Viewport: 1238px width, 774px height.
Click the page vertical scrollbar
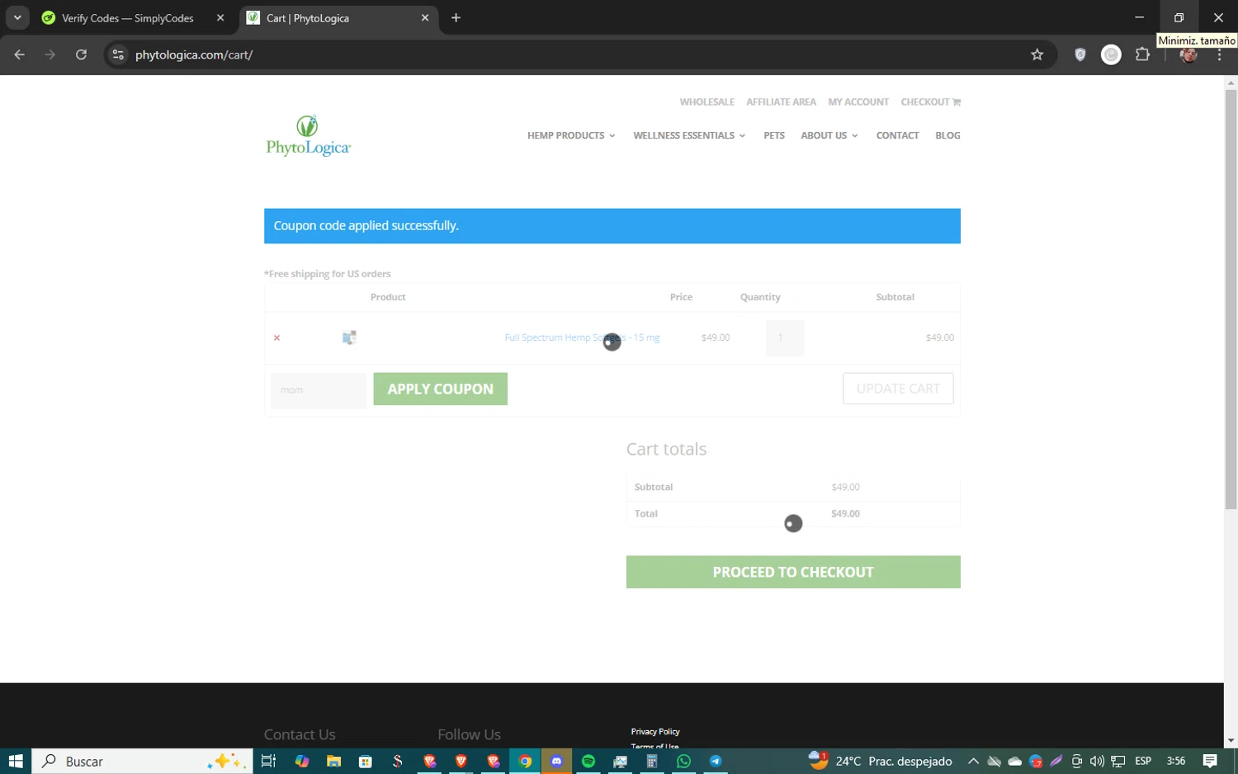tap(1231, 300)
